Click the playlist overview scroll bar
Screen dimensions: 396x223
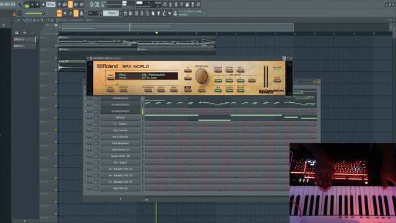[178, 27]
